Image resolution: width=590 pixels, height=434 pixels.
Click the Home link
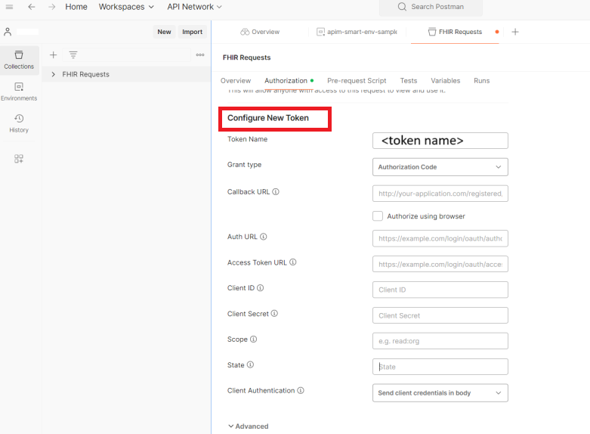76,7
